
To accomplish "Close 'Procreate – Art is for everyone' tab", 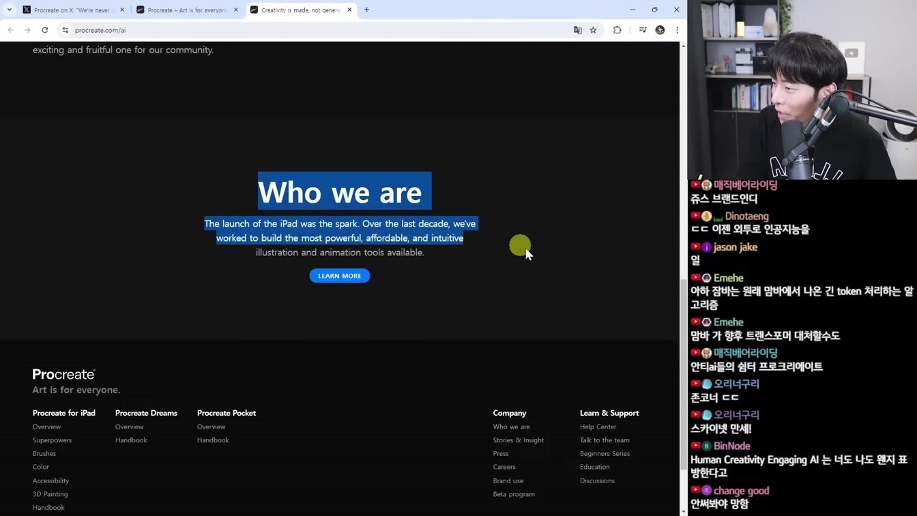I will (x=236, y=10).
